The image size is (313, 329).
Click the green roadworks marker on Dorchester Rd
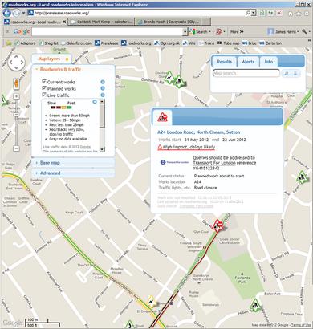pyautogui.click(x=169, y=77)
